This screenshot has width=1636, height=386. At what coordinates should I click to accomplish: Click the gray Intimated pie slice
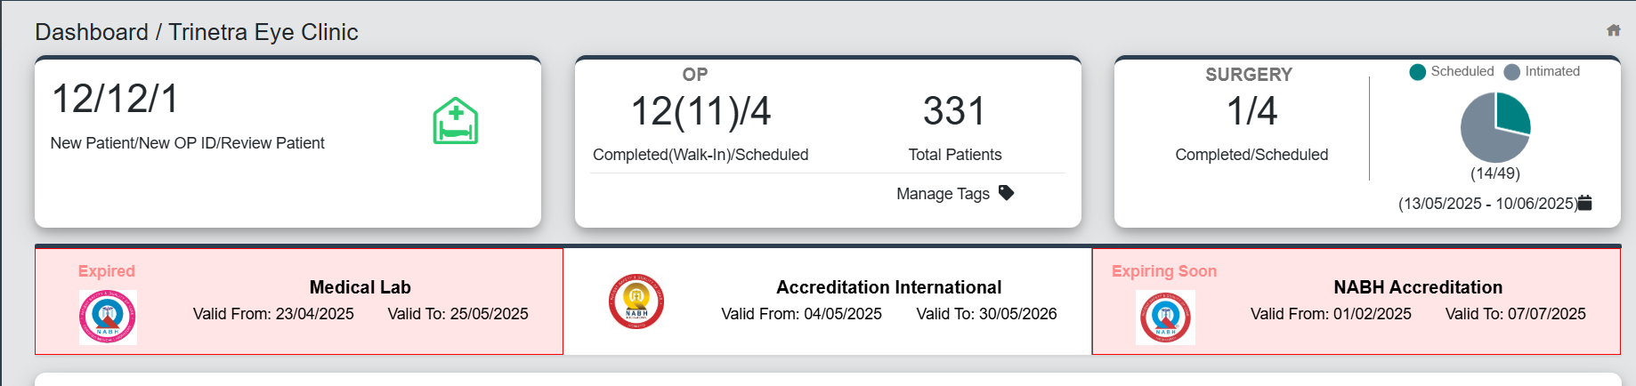pyautogui.click(x=1485, y=136)
